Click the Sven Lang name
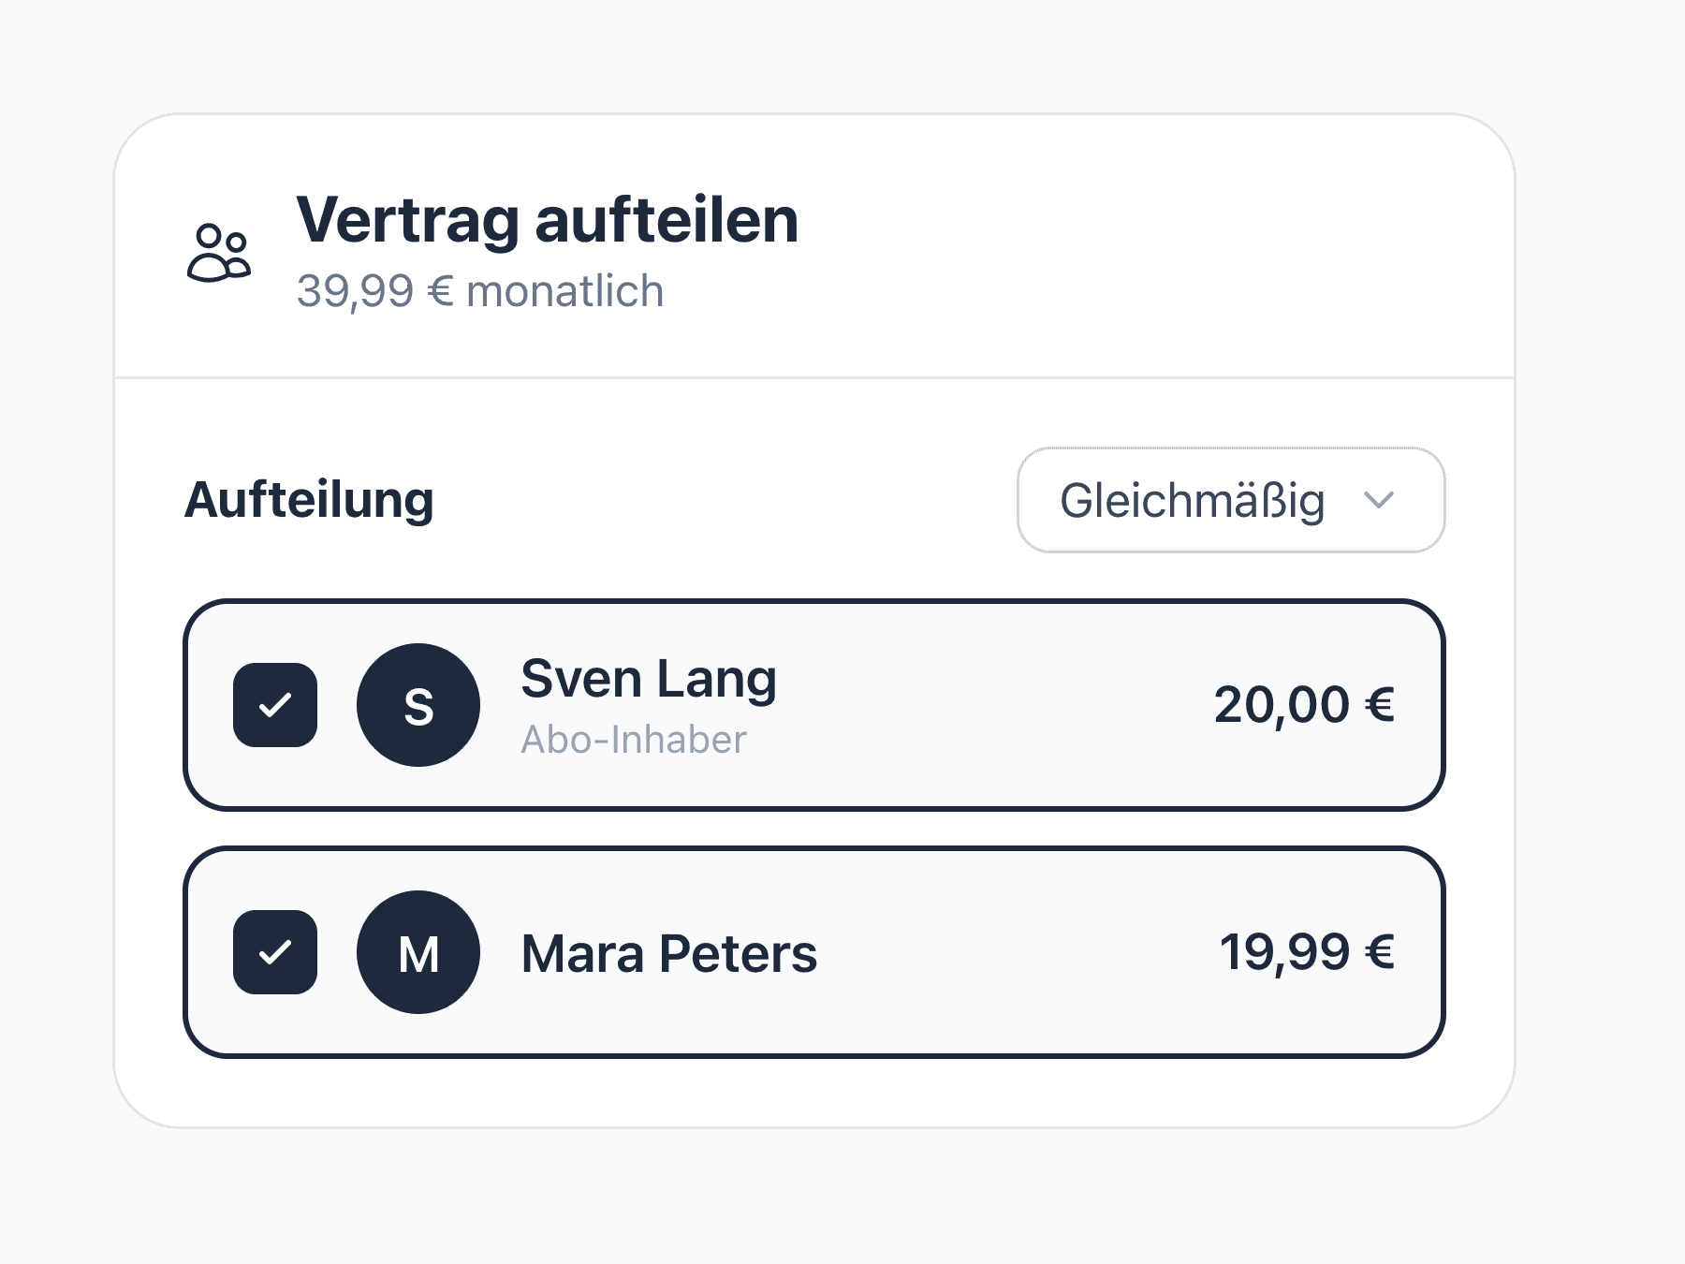The image size is (1685, 1264). [x=649, y=679]
